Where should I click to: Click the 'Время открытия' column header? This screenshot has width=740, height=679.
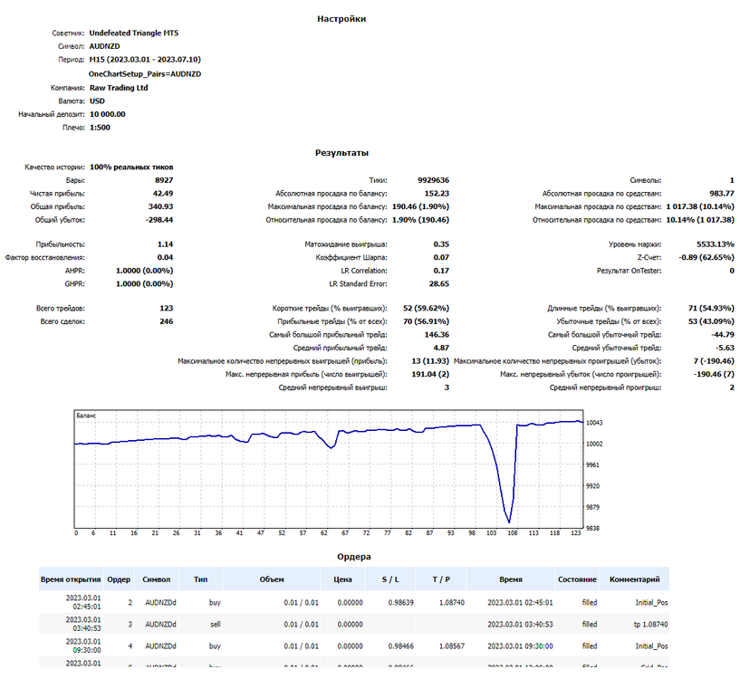point(71,579)
